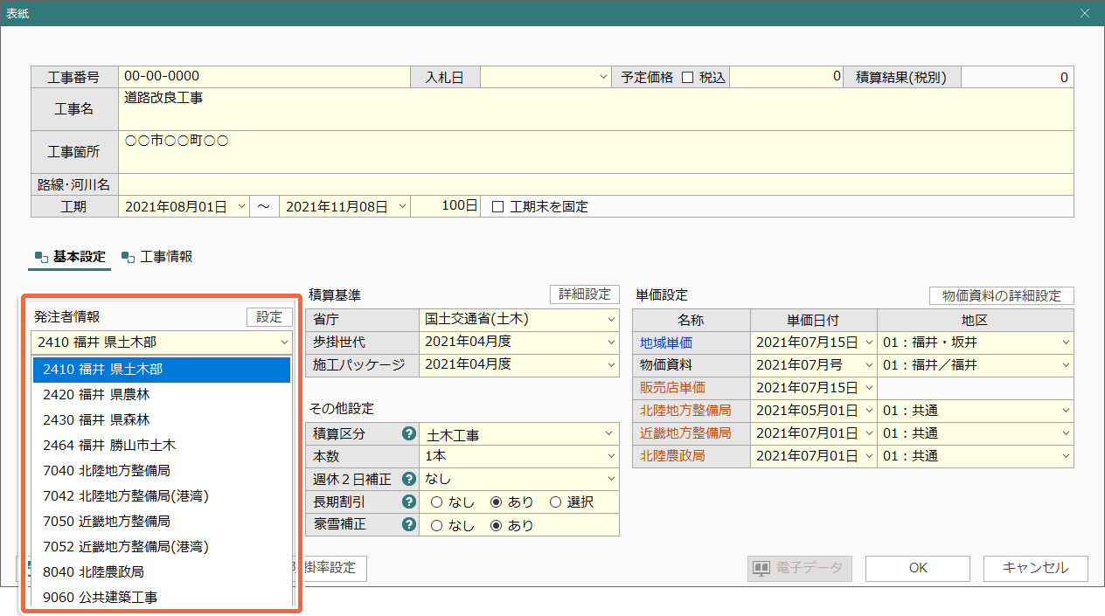Click the help icon beside 積算区分

[x=407, y=433]
